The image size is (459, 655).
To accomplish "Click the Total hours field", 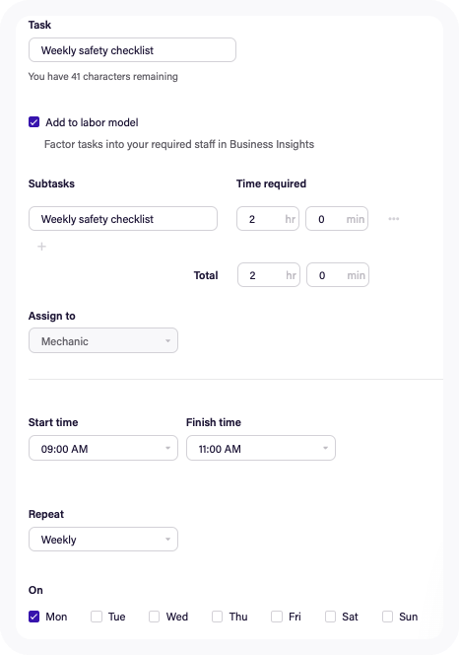I will coord(269,275).
